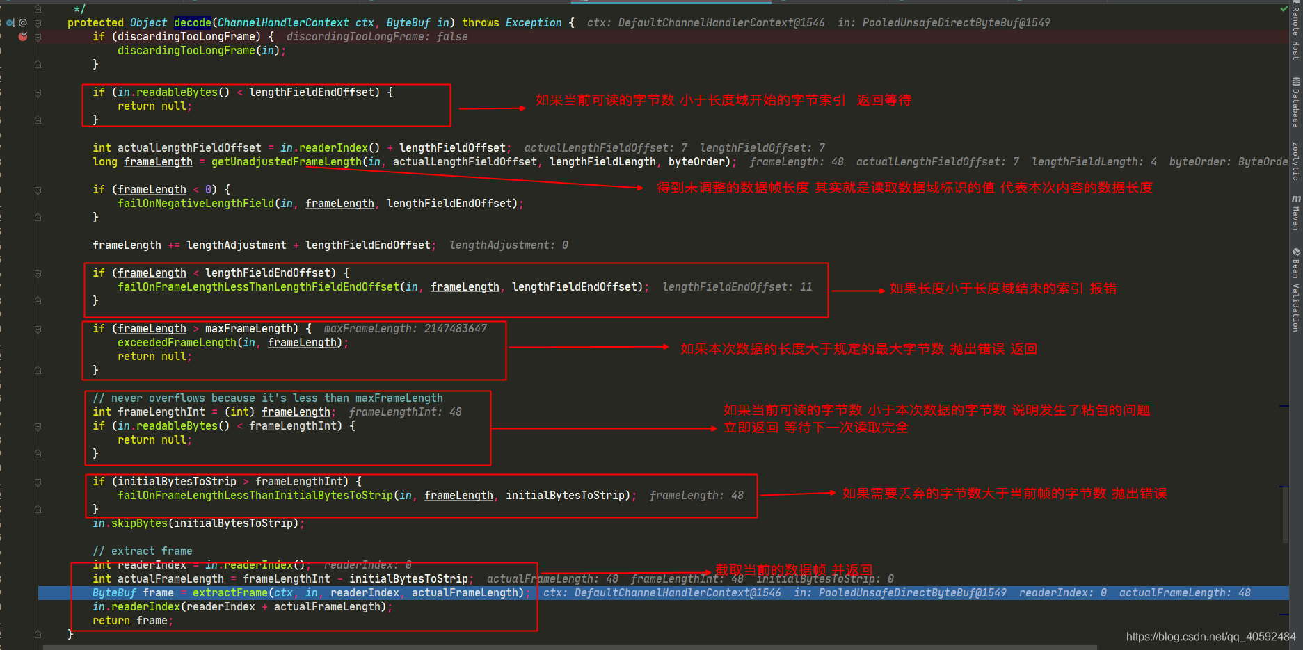Click the in.skipBytes(initialBytesToStrip) statement
This screenshot has height=650, width=1303.
198,523
